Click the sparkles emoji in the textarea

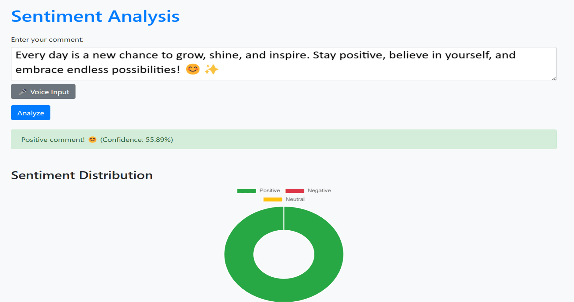point(211,69)
